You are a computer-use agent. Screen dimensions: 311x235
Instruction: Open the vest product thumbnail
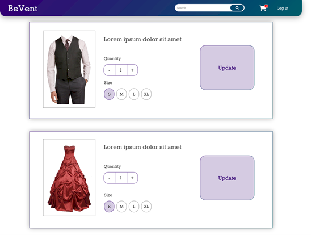tap(69, 69)
